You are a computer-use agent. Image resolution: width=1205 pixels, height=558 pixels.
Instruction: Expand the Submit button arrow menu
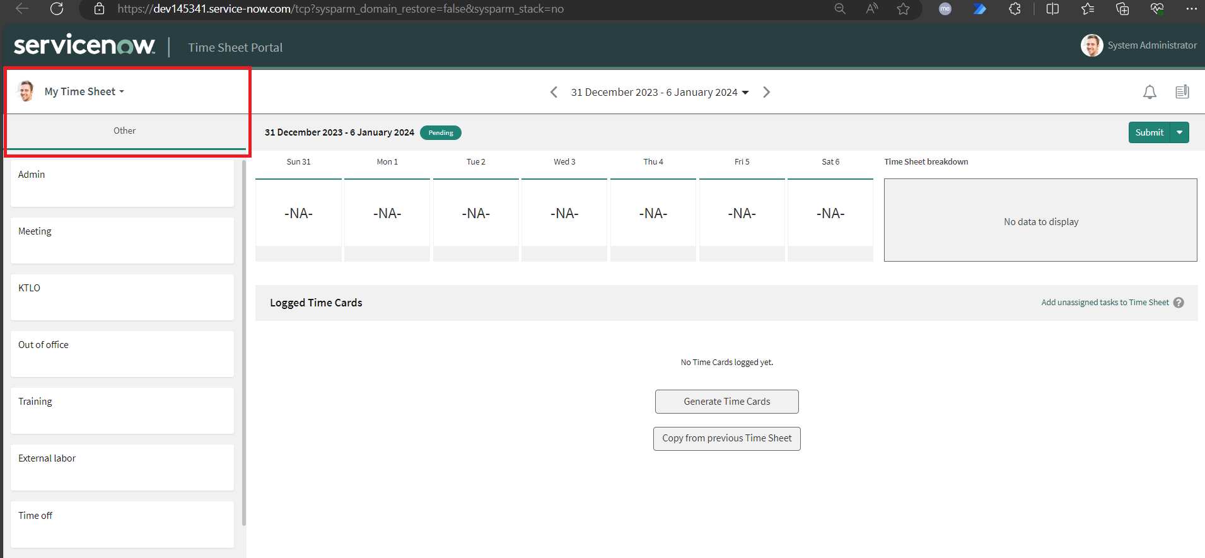1179,132
